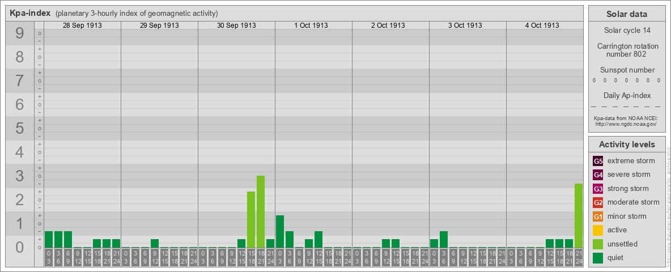Click the 3 Oct 1913 date header

[x=465, y=25]
